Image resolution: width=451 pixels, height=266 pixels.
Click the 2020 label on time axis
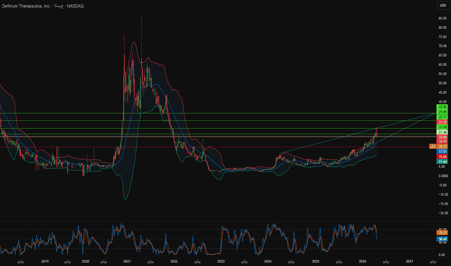click(86, 261)
